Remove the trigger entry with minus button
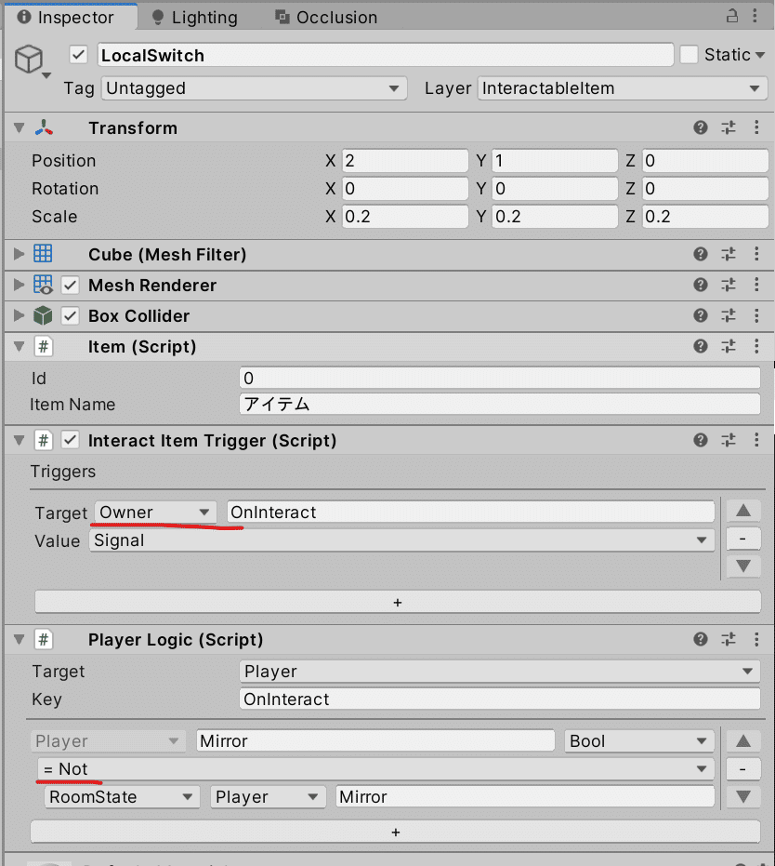775x866 pixels. (743, 539)
